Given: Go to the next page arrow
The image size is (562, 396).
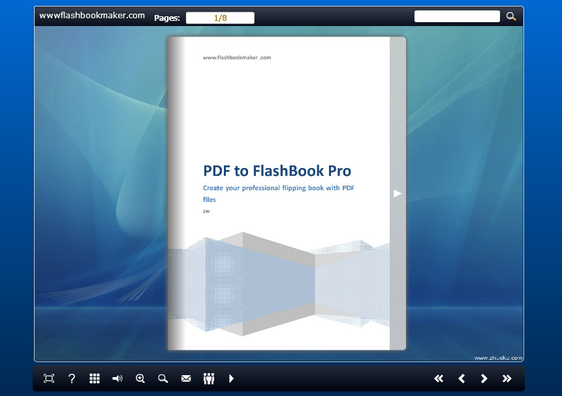Looking at the screenshot, I should 484,378.
